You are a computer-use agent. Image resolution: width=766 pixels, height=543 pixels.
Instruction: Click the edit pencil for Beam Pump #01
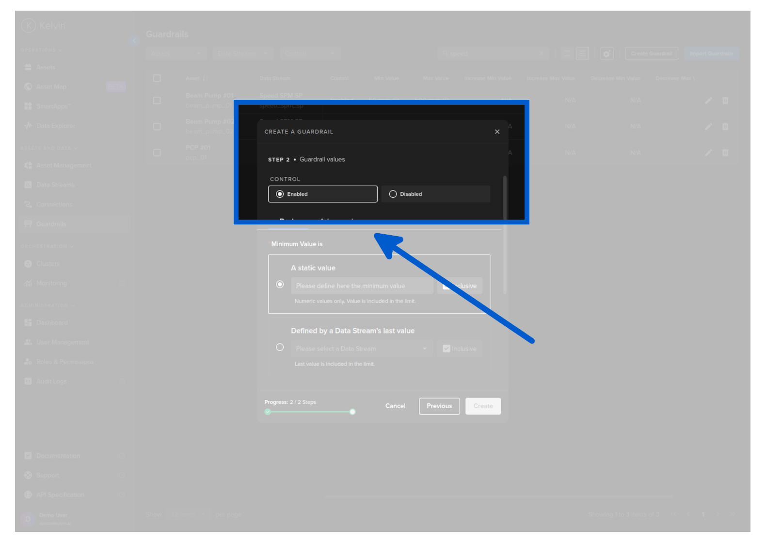point(708,100)
